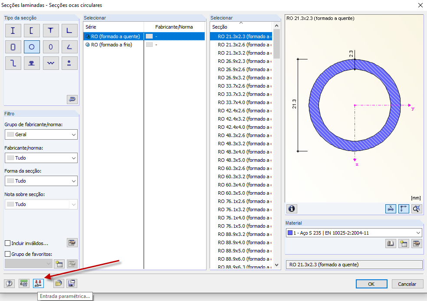427x301 pixels.
Task: Open the Fabricante/norma dropdown
Action: (41, 158)
